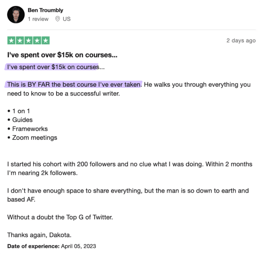Click the highlighted 'BY FAR the best course' text
The image size is (260, 255).
74,84
